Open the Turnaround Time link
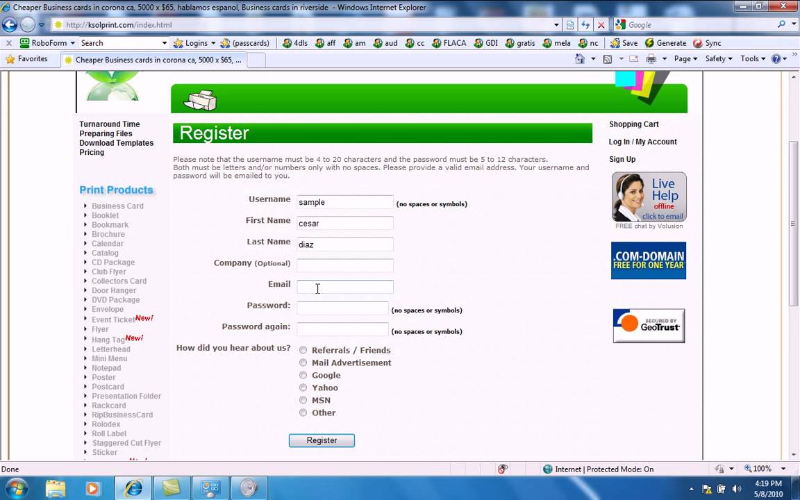 109,124
